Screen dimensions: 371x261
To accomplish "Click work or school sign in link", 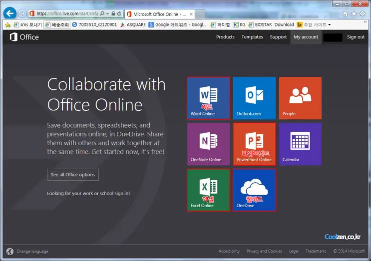I will (x=89, y=194).
